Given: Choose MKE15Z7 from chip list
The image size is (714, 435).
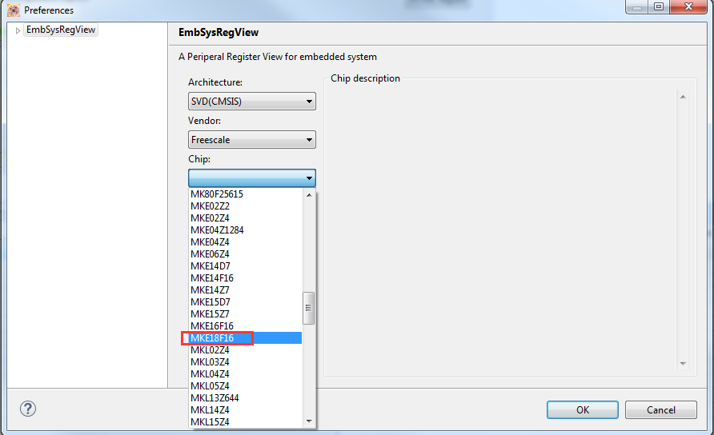Looking at the screenshot, I should [x=246, y=314].
